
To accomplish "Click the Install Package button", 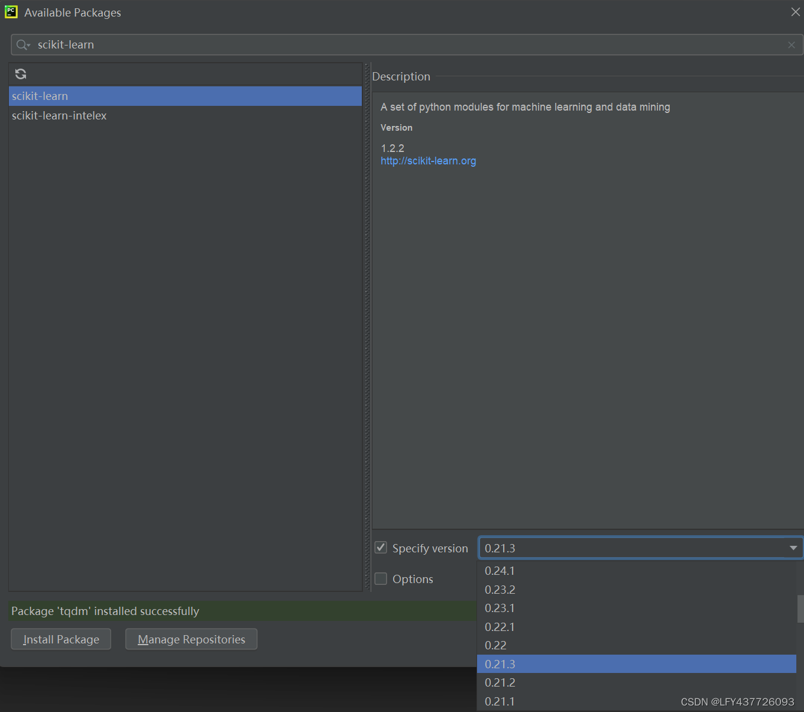I will [x=61, y=639].
